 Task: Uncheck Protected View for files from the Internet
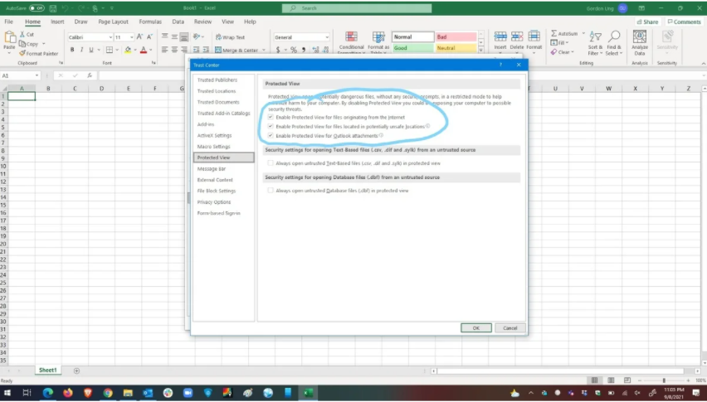point(271,118)
